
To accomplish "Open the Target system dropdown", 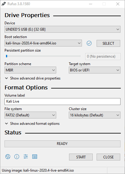I will [94, 70].
